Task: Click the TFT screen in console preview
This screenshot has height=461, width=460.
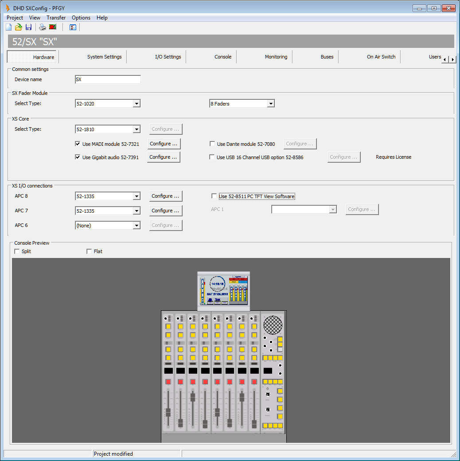Action: tap(223, 291)
